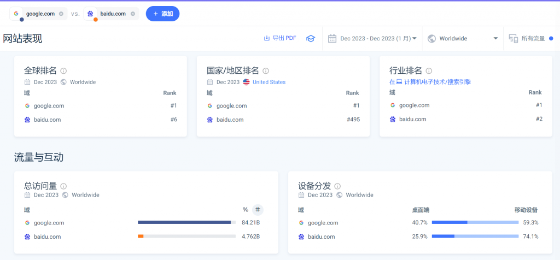Show info tooltip for 行业排名
560x260 pixels.
(x=429, y=70)
